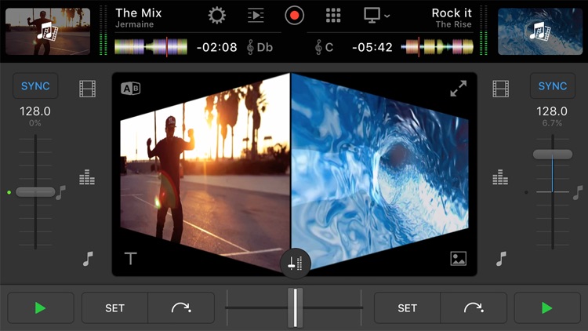Tap left deck bottom music note icon

(88, 259)
